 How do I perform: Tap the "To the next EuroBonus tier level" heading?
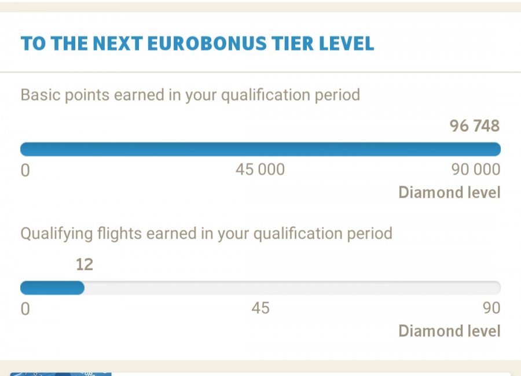(197, 44)
